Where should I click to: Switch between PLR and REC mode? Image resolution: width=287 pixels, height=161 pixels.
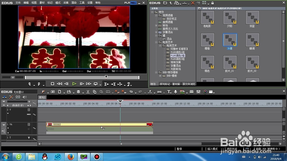(130, 3)
